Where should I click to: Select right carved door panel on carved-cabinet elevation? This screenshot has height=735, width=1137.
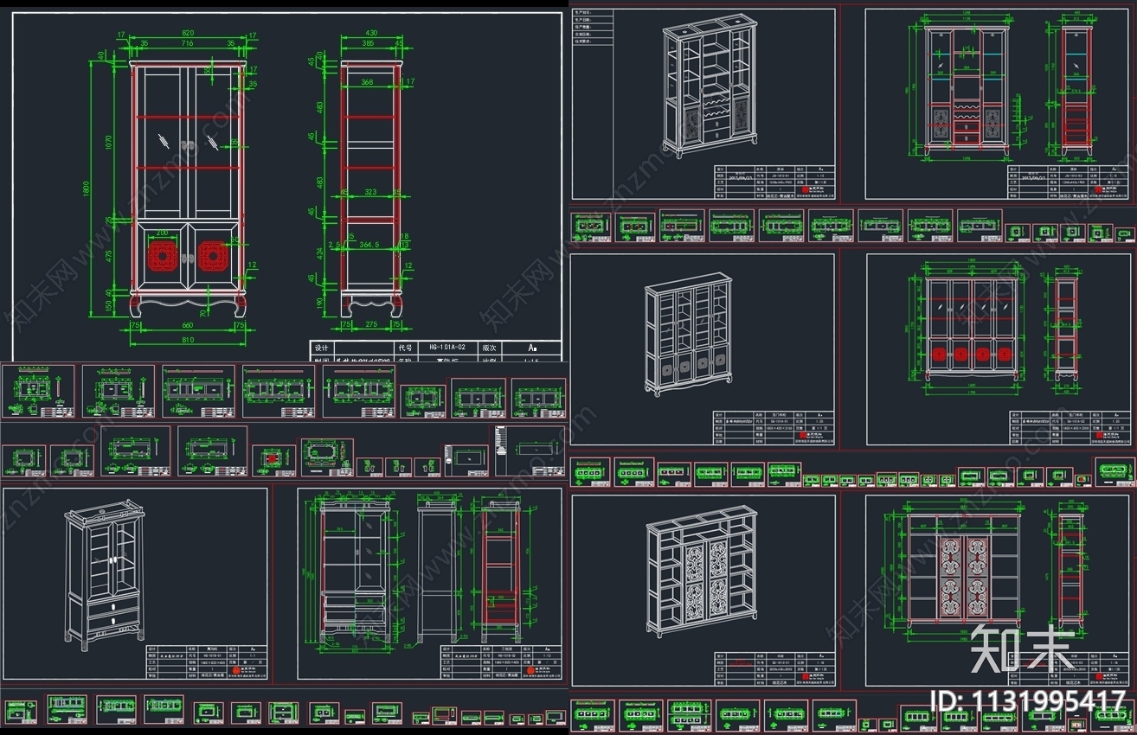[979, 578]
